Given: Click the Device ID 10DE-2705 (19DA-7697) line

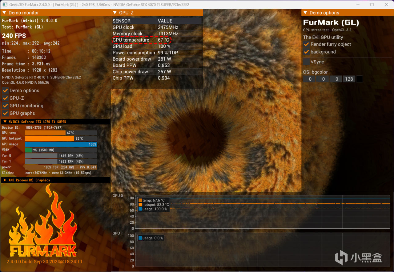Looking at the screenshot, I should (x=32, y=127).
